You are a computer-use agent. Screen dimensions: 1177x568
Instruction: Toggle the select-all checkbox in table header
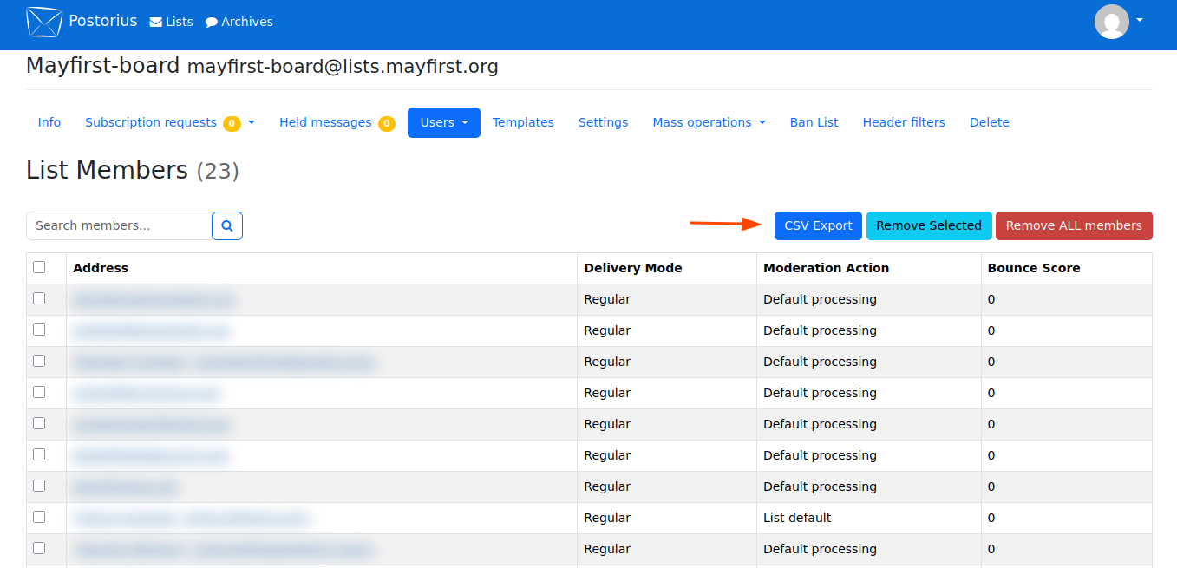pos(39,267)
